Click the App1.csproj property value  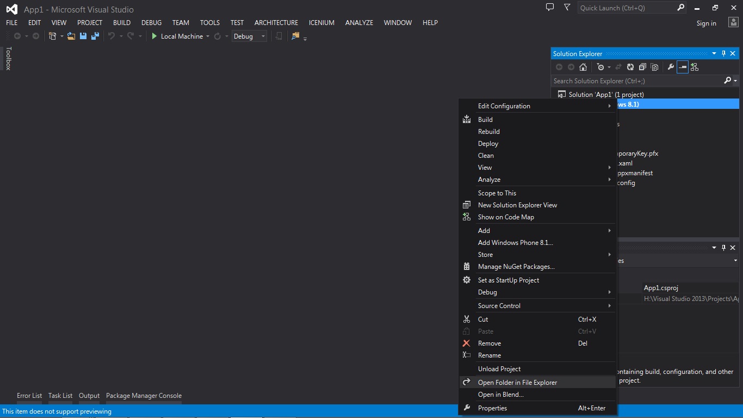pyautogui.click(x=661, y=288)
